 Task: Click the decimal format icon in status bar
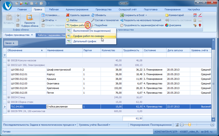(177, 125)
